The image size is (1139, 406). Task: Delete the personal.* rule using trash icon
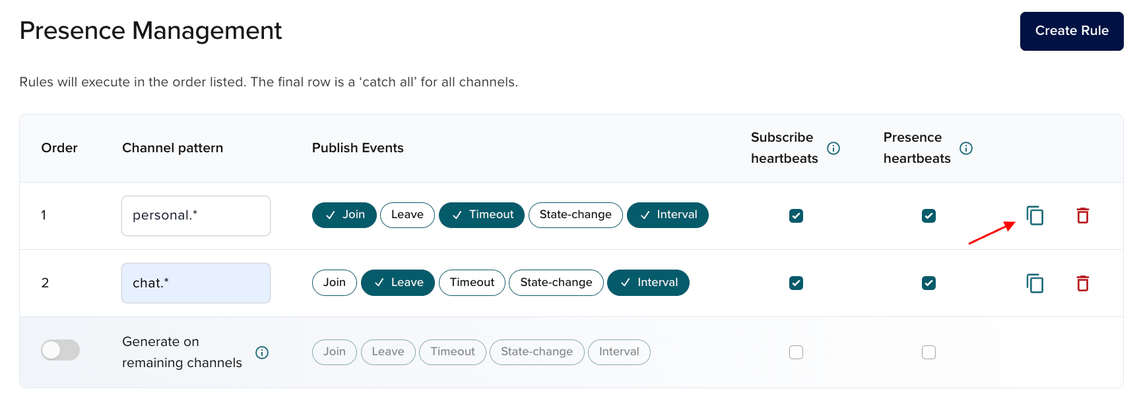[1083, 216]
